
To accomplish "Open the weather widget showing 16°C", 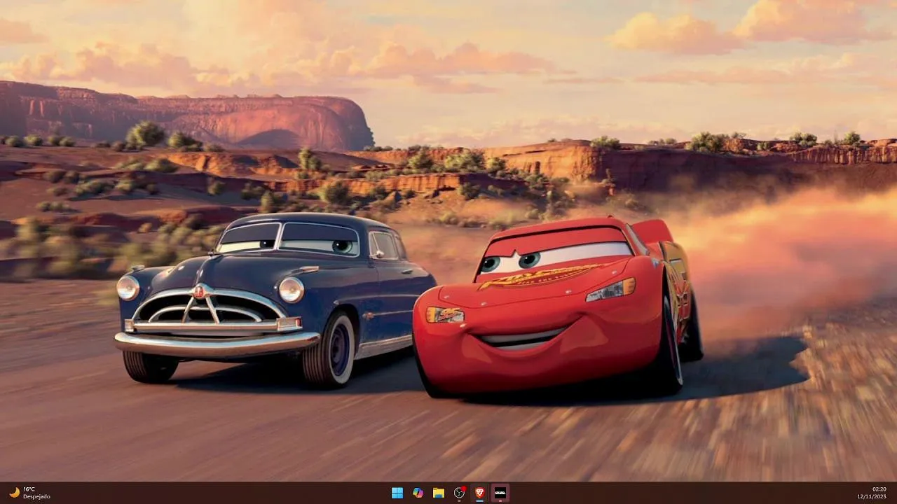I will tap(29, 493).
